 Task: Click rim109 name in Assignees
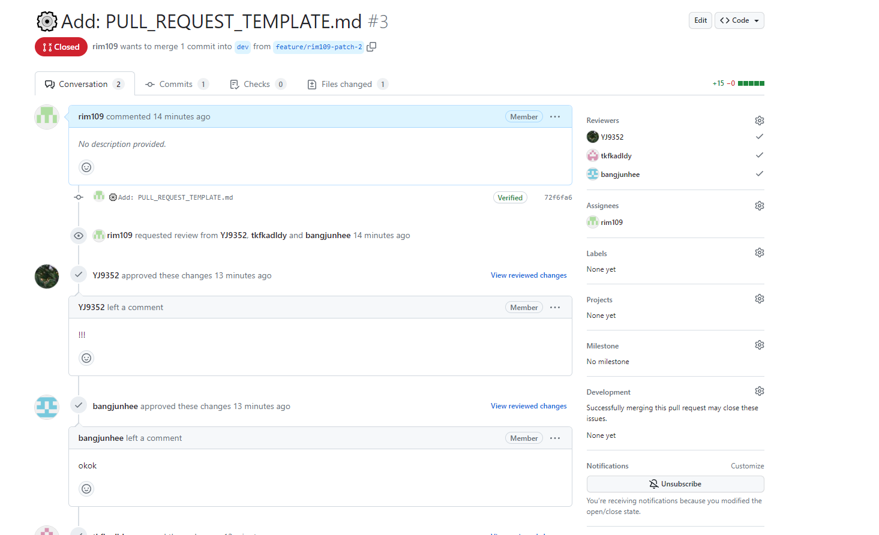coord(612,222)
